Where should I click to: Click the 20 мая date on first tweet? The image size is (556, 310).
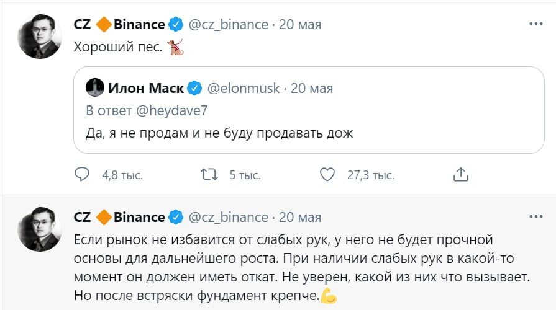coord(300,25)
